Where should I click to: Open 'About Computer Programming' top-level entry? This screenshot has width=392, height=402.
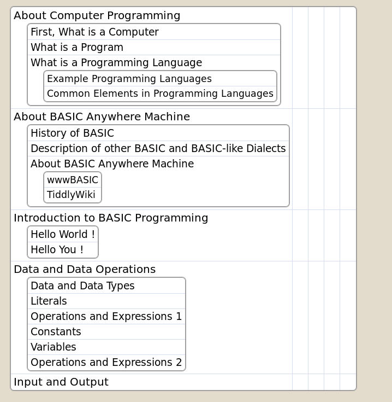coord(97,15)
